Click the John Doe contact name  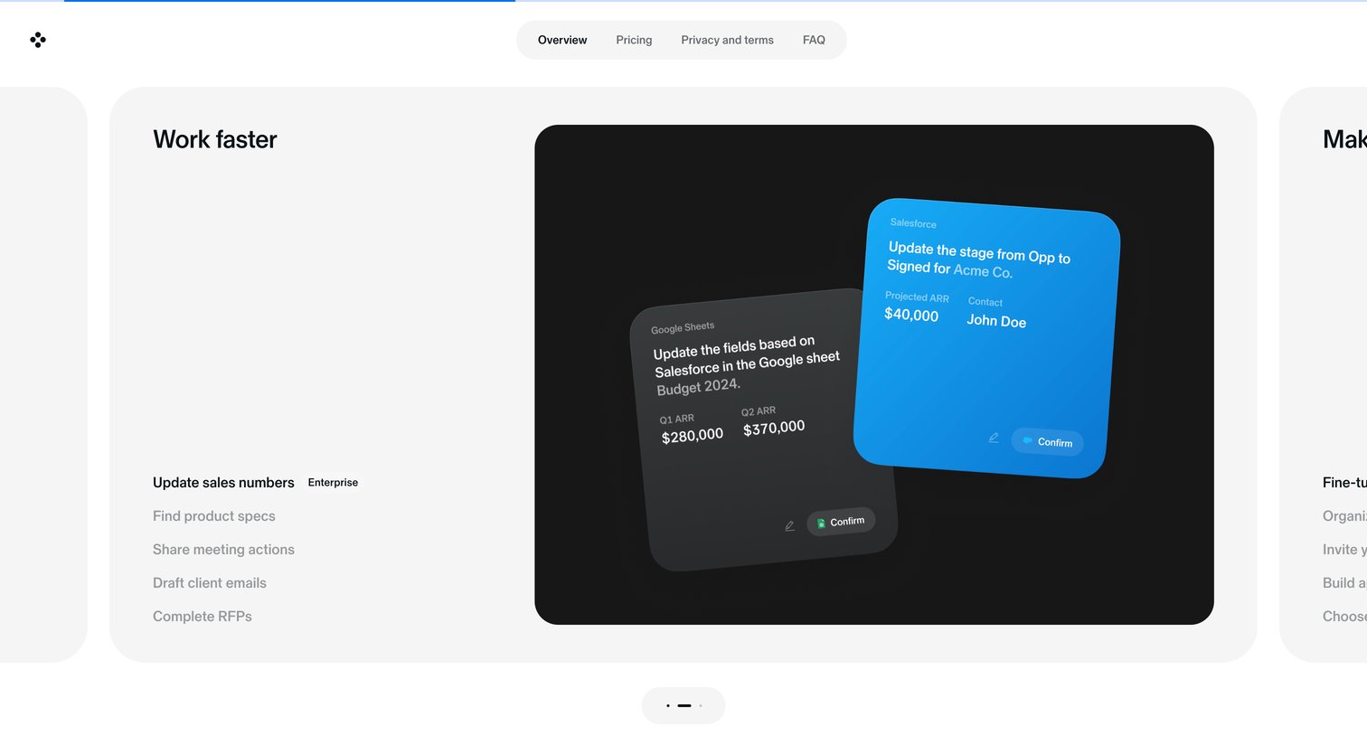coord(996,321)
